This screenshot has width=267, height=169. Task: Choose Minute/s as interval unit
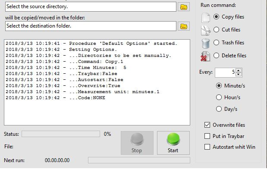219,86
